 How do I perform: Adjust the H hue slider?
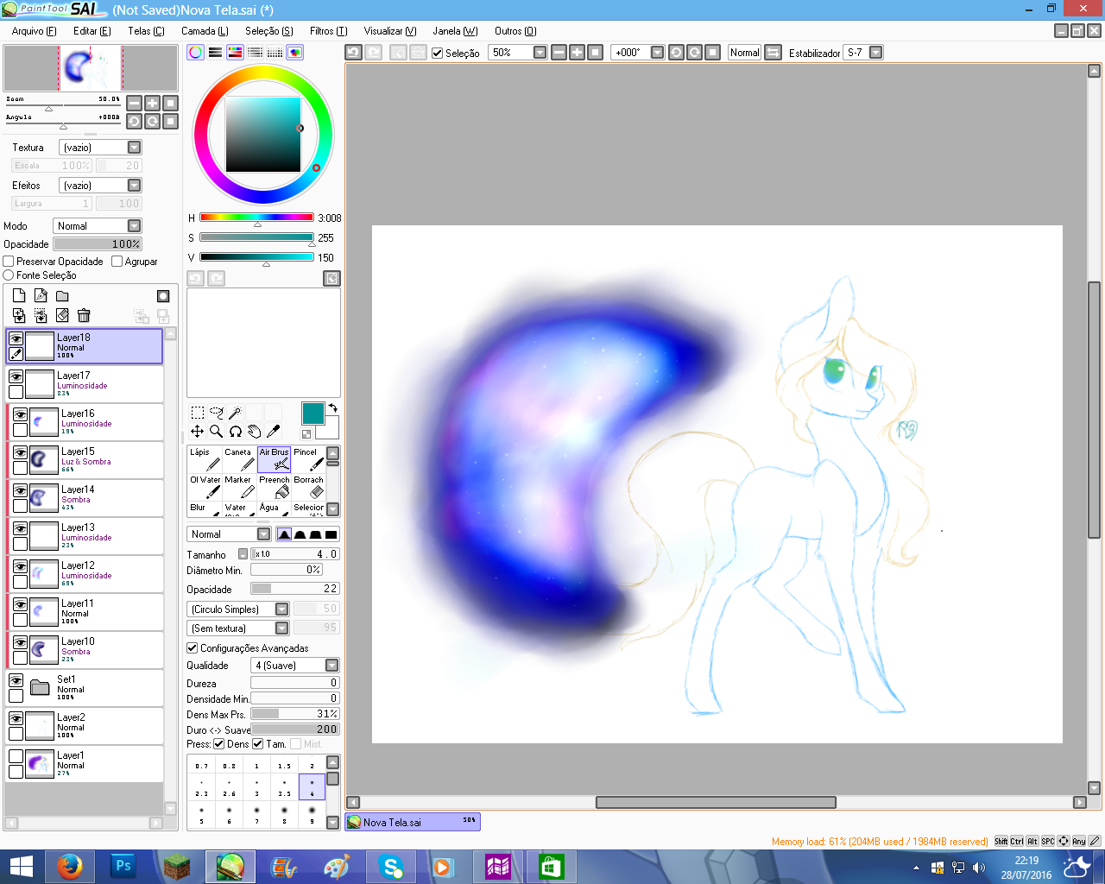tap(256, 218)
